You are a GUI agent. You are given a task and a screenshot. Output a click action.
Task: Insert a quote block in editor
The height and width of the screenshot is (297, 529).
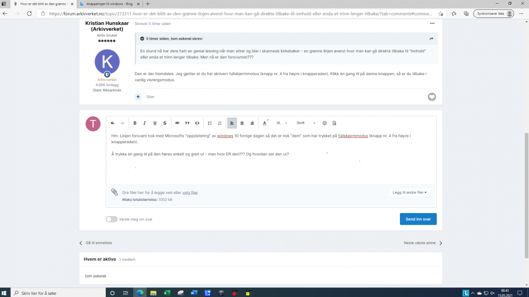tap(187, 123)
